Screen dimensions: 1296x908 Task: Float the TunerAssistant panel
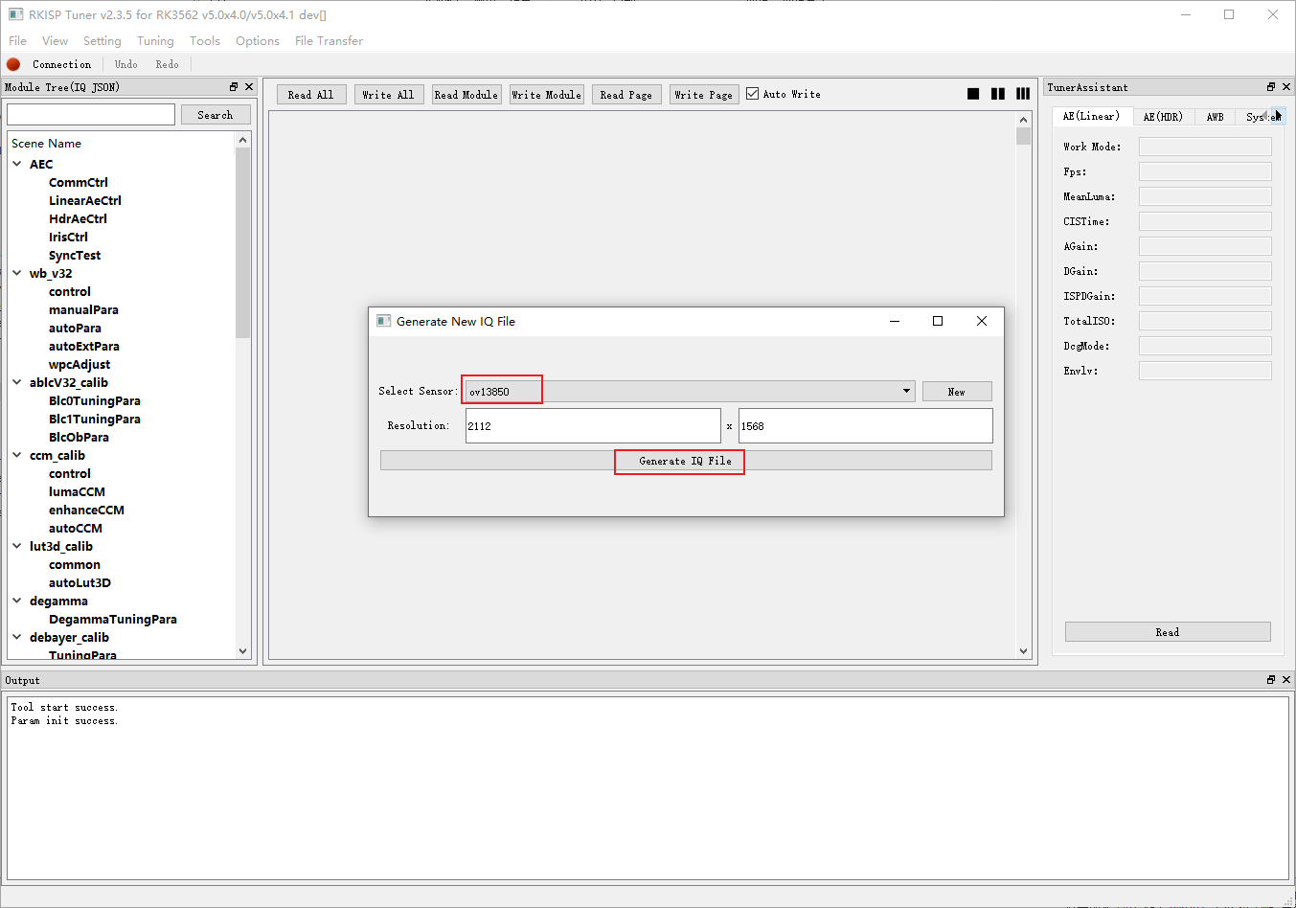(x=1271, y=87)
